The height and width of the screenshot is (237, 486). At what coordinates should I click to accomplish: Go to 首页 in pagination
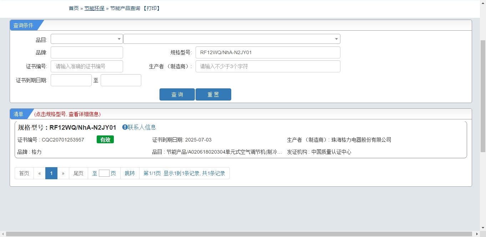click(x=24, y=173)
